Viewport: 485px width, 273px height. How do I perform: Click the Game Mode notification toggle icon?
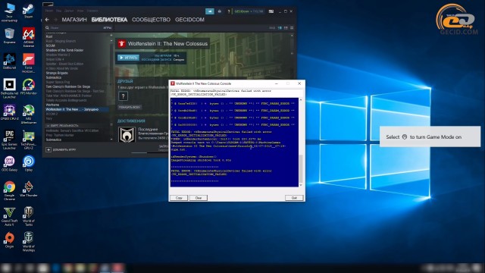[x=404, y=136]
